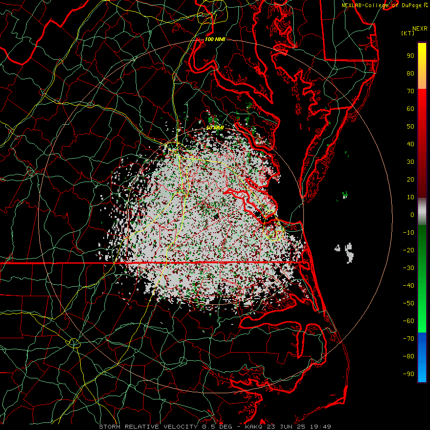Select the -50 value on the velocity scale
Viewport: 430px width, 430px height.
[408, 303]
